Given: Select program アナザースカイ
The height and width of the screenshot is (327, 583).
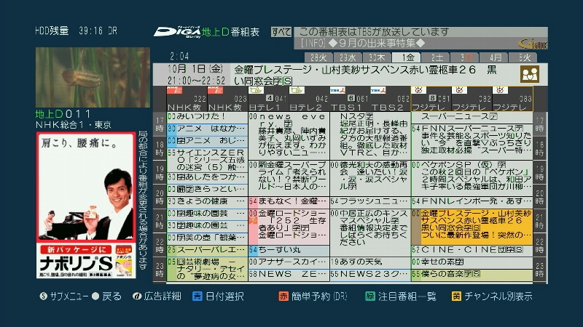Looking at the screenshot, I should click(289, 262).
